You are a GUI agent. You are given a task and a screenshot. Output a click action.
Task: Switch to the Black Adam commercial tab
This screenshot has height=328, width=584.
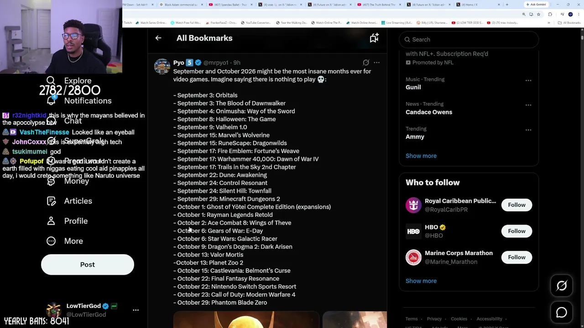tap(180, 5)
